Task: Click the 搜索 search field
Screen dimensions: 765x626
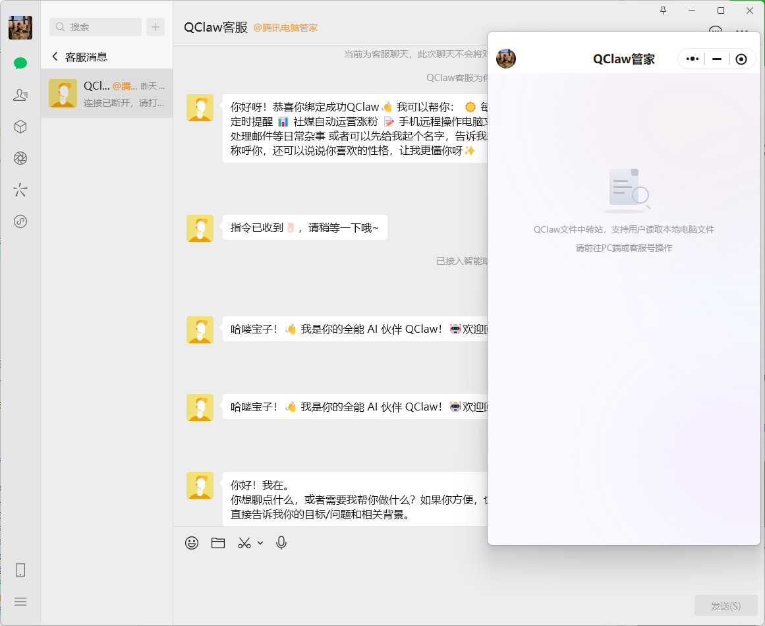Action: coord(96,27)
